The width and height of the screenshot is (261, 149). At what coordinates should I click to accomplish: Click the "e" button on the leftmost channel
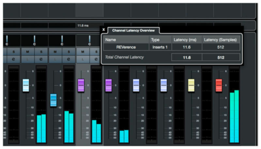click(x=14, y=59)
